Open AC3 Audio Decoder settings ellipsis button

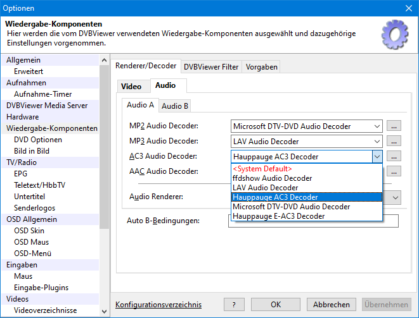coord(394,156)
